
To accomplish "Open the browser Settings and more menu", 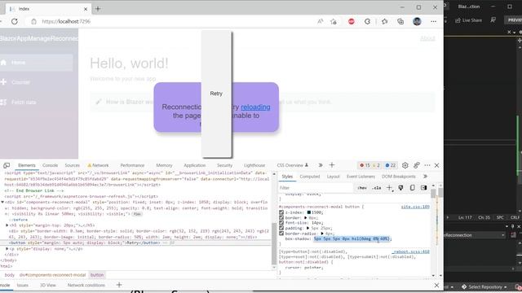I will coord(433,22).
